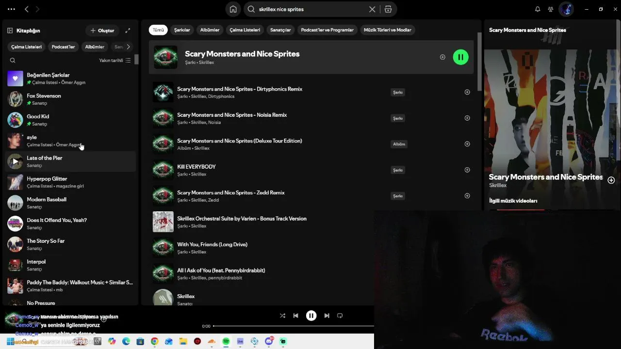This screenshot has height=349, width=621.
Task: Expand the library to full view
Action: tap(128, 31)
